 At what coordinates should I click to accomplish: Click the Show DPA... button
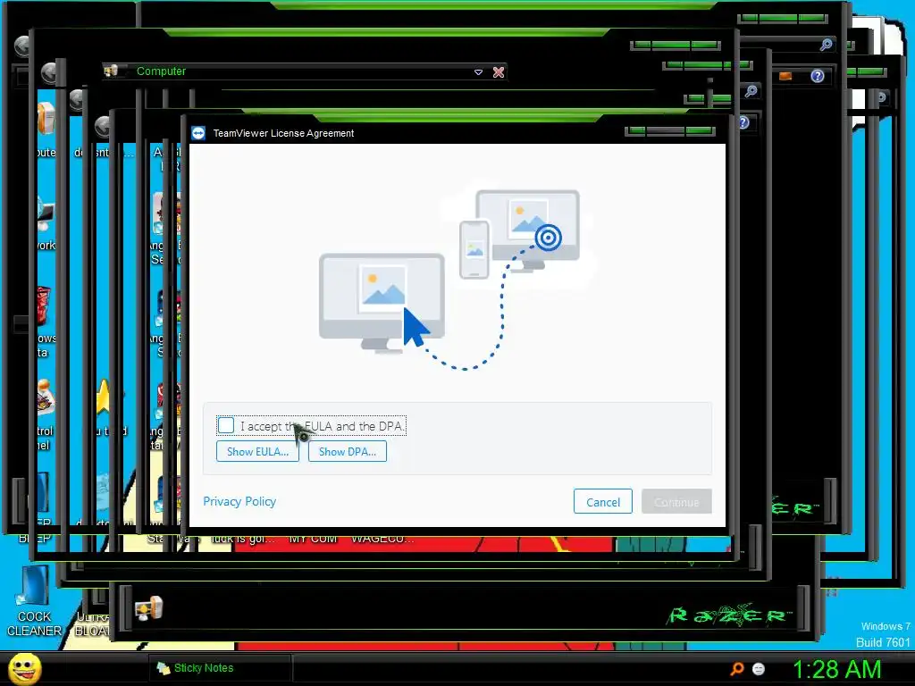pos(348,451)
